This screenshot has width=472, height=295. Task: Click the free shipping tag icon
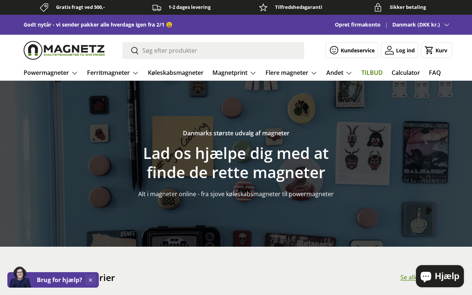point(44,7)
